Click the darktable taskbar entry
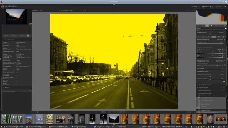 point(121,127)
